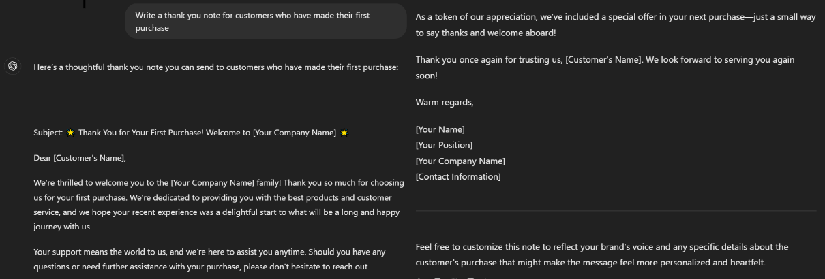Click the '[Your Position]' placeholder line

(x=444, y=145)
